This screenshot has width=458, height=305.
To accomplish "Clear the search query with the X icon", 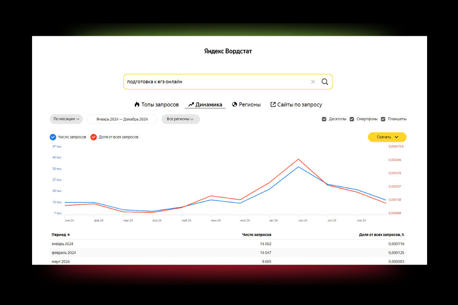I will point(313,82).
